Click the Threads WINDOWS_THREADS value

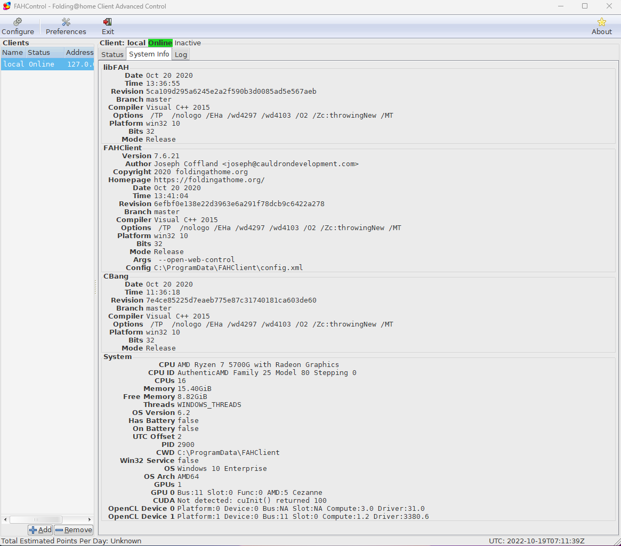209,404
